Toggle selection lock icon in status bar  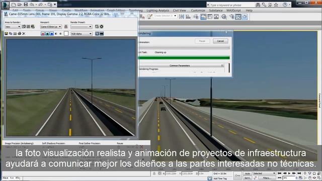point(154,173)
